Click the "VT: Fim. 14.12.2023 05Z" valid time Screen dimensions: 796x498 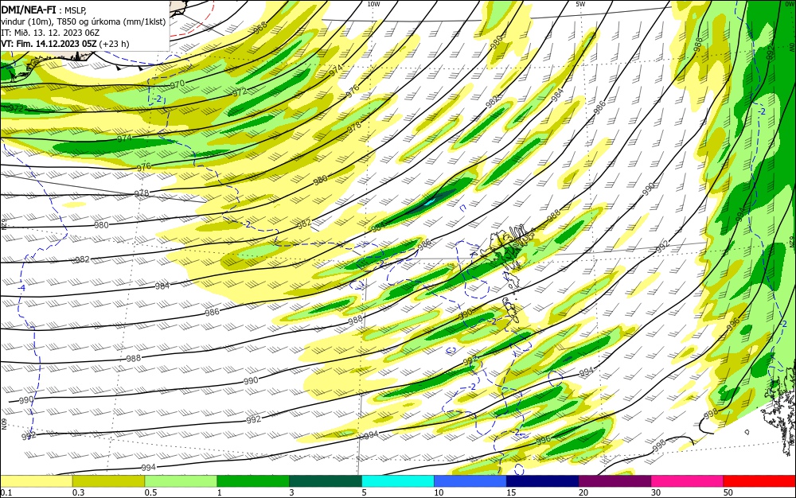[x=49, y=44]
